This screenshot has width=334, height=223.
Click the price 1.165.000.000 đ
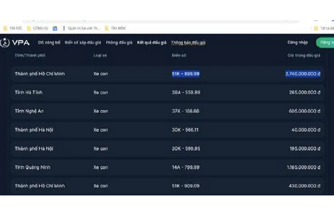304,167
